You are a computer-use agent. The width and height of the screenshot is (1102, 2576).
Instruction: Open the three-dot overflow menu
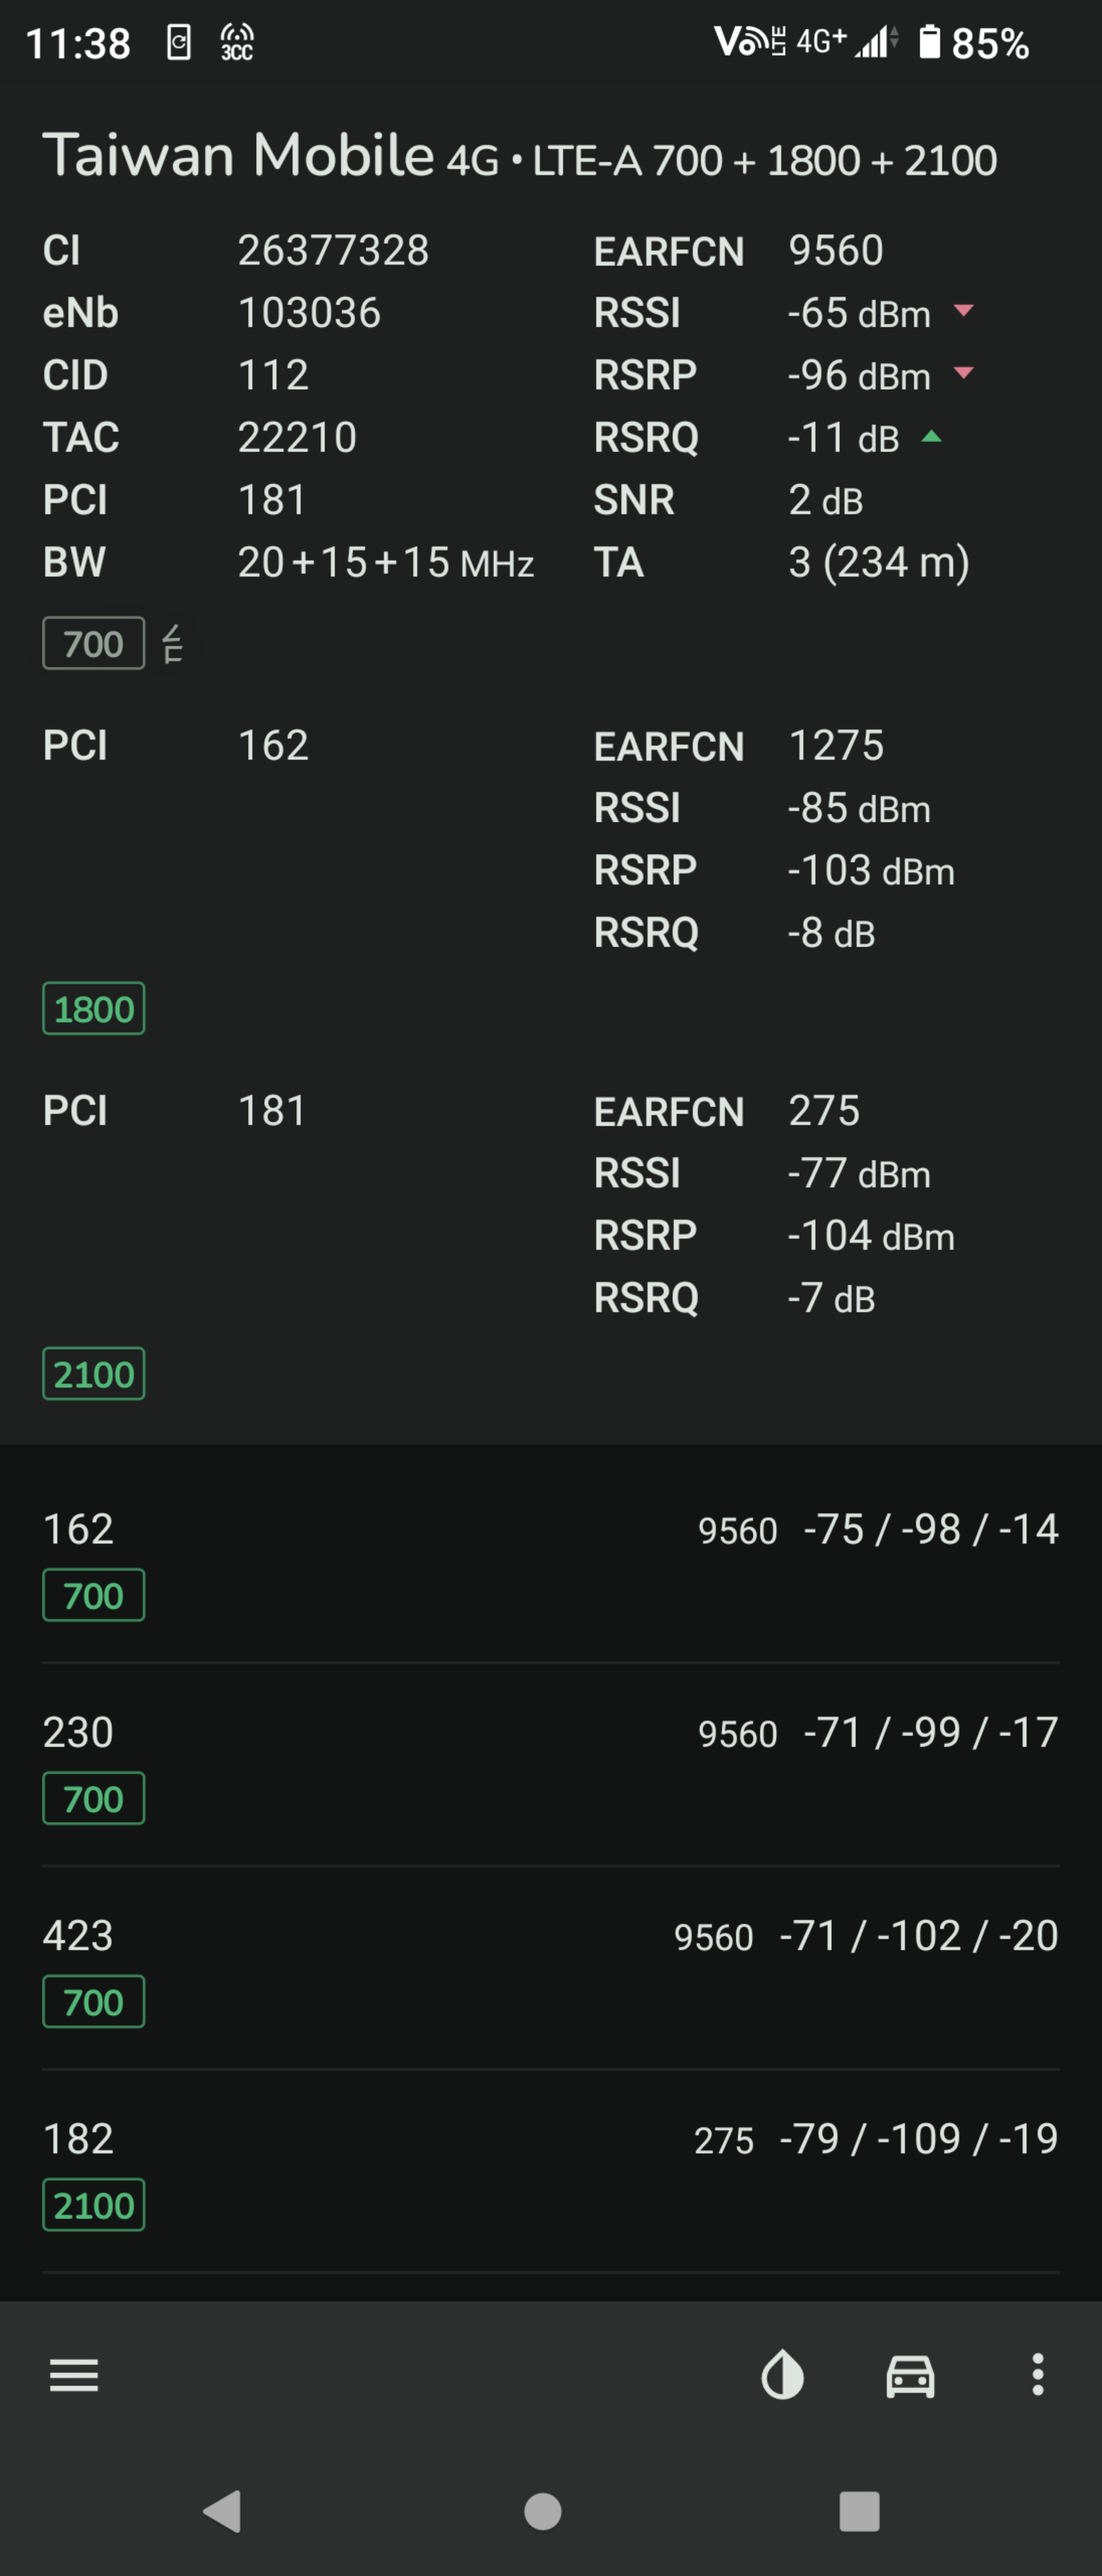coord(1038,2374)
